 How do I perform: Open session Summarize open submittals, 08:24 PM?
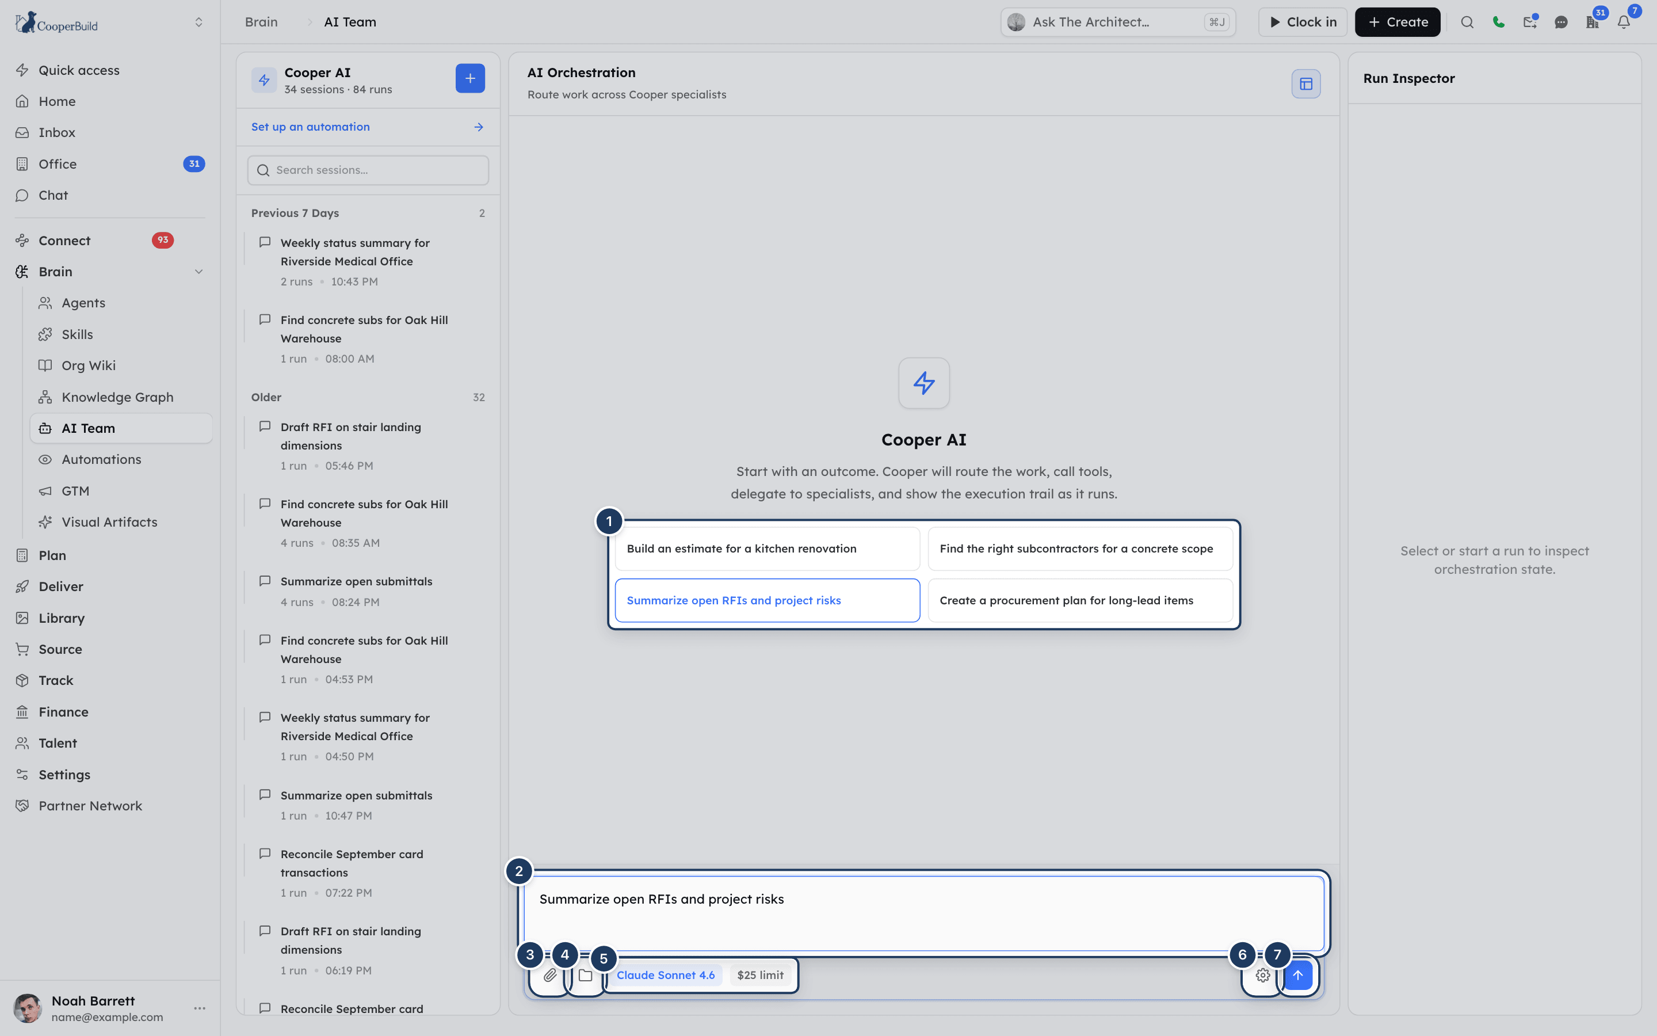tap(368, 591)
